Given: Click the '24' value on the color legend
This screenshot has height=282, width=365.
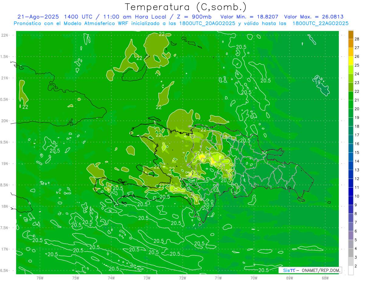Looking at the screenshot, I should tap(357, 74).
